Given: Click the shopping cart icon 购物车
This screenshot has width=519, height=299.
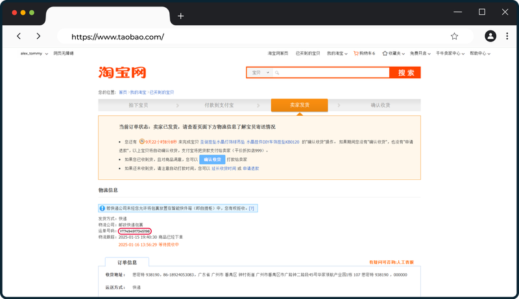Looking at the screenshot, I should pyautogui.click(x=356, y=53).
